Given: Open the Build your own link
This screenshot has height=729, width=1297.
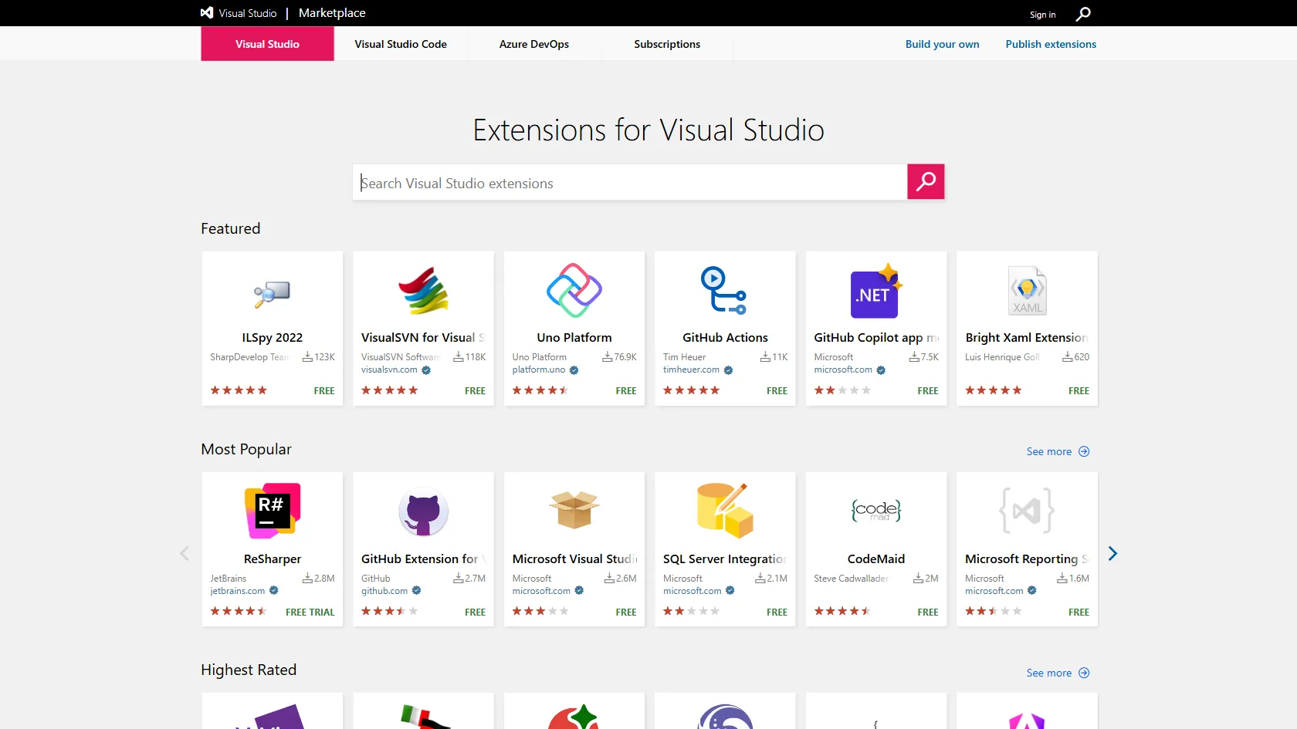Looking at the screenshot, I should click(x=942, y=44).
